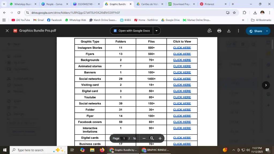274x154 pixels.
Task: Open CLICK HERE link for Facebook covers
Action: [182, 122]
